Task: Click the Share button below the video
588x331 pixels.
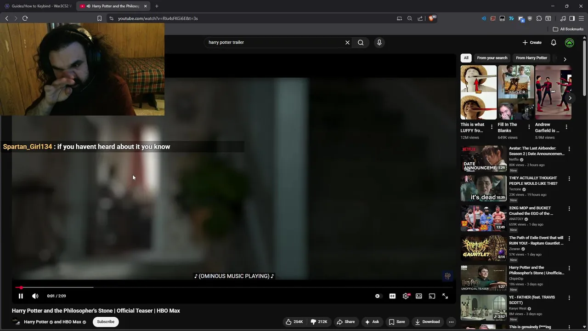Action: coord(345,322)
